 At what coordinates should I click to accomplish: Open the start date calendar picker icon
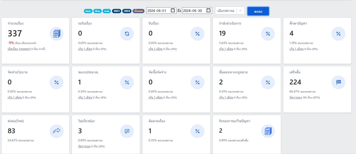(173, 11)
